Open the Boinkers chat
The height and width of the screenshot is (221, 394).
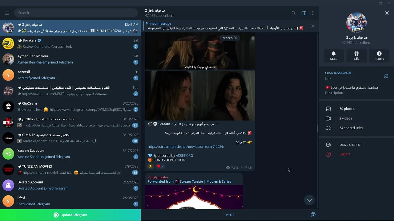70,44
